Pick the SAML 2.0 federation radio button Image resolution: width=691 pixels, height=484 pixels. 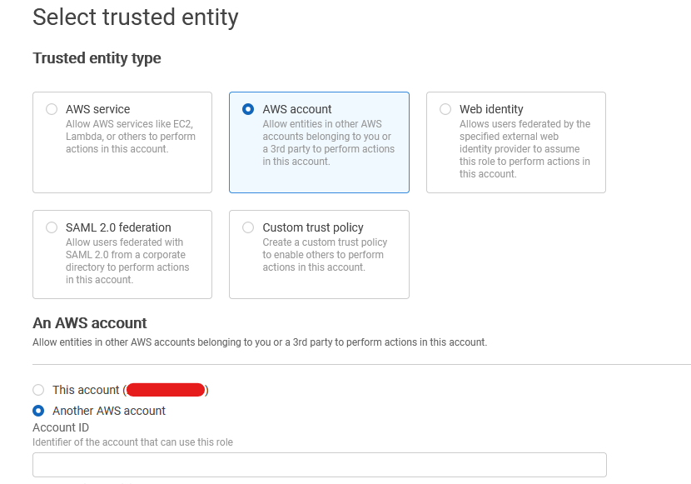tap(52, 227)
